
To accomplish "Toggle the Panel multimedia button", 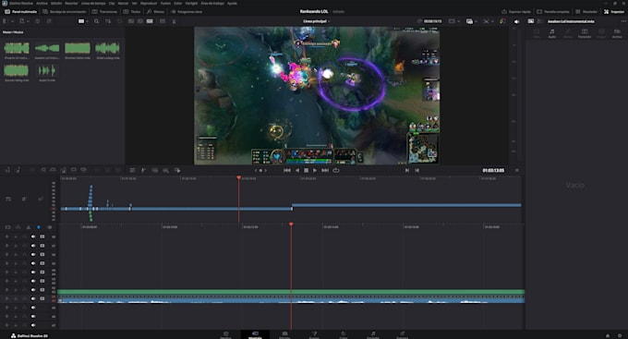I will [x=21, y=12].
